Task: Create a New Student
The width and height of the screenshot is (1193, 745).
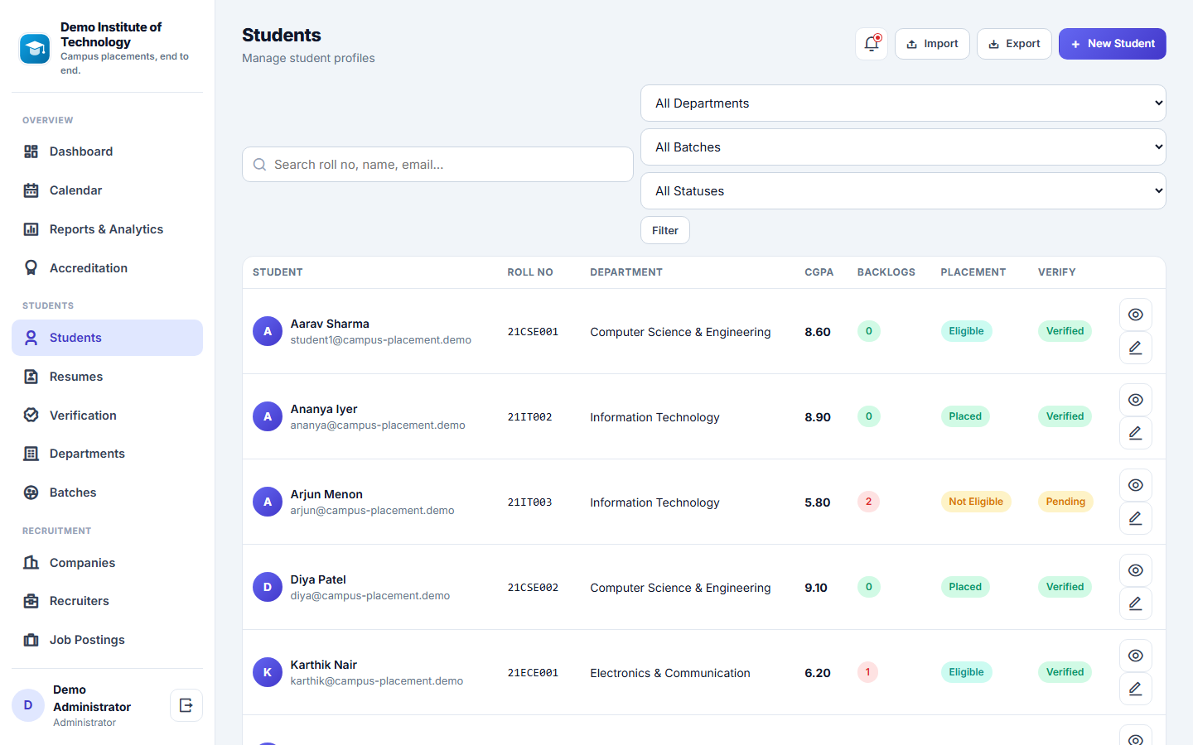Action: tap(1113, 44)
